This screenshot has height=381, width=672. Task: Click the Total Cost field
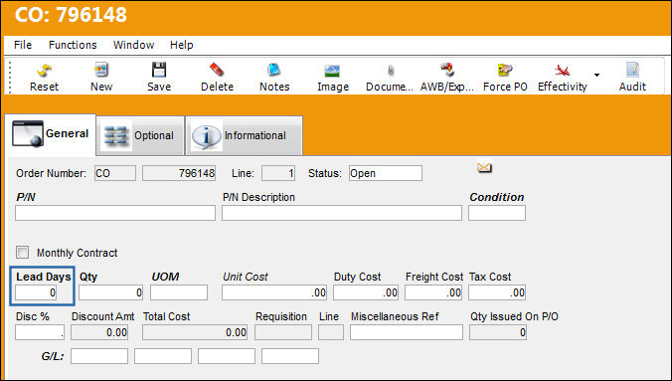pyautogui.click(x=195, y=332)
